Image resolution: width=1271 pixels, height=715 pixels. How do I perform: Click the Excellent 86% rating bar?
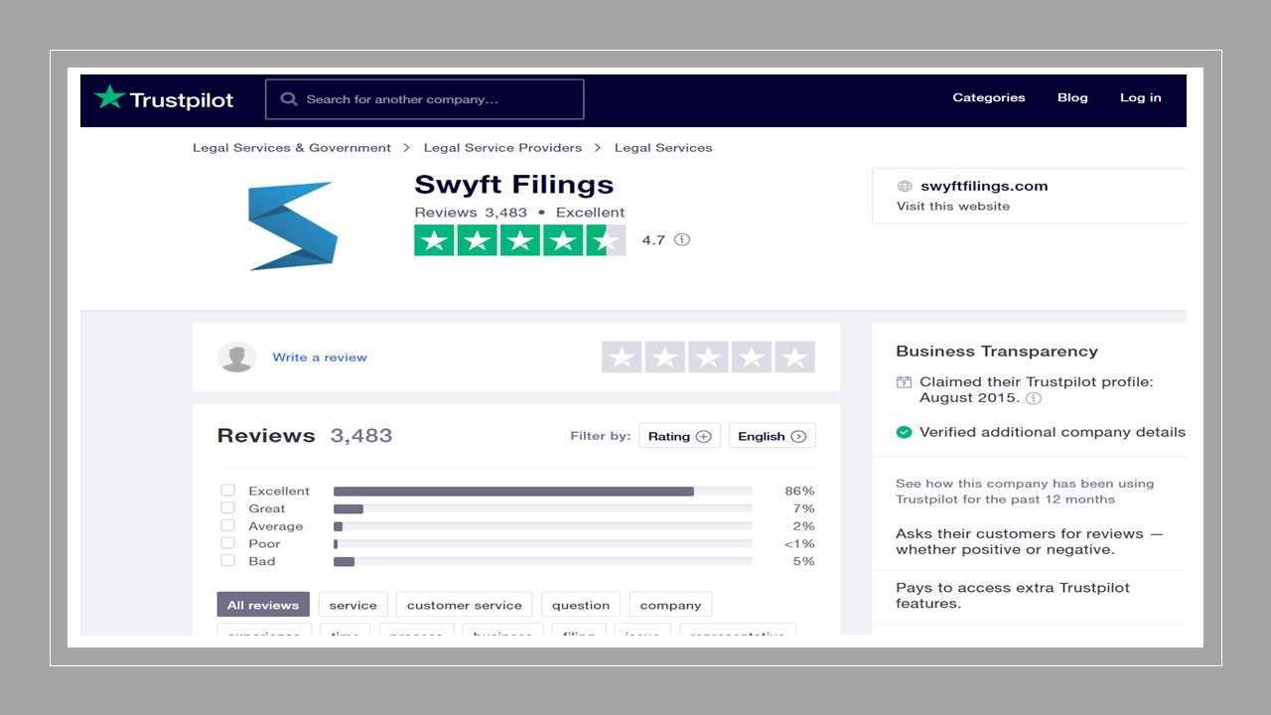543,491
